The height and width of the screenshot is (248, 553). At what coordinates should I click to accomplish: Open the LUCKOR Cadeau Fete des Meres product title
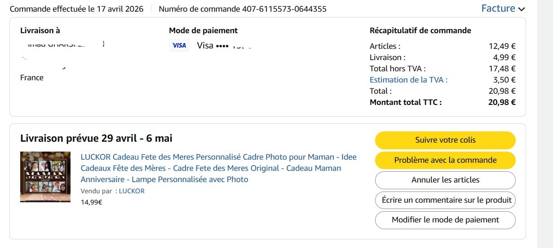218,168
